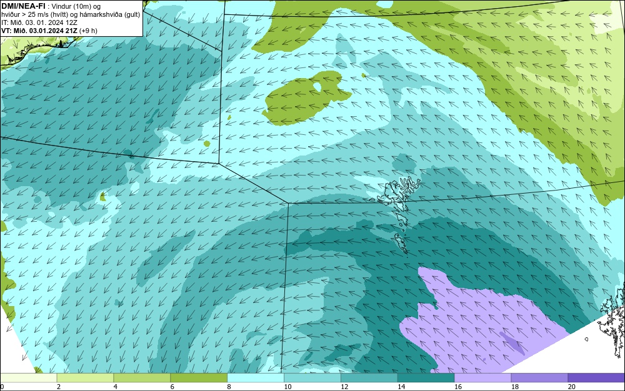Click the 12–14 m/s teal legend swatch
Screen dimensions: 625x391
(369, 378)
